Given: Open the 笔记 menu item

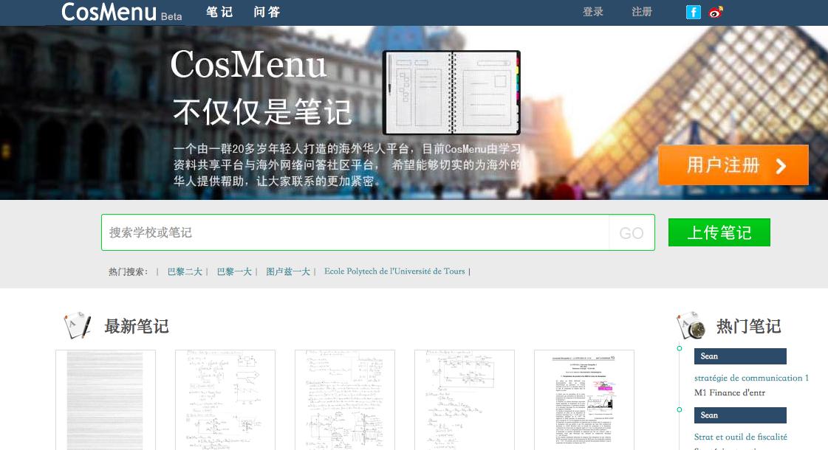Looking at the screenshot, I should coord(219,12).
